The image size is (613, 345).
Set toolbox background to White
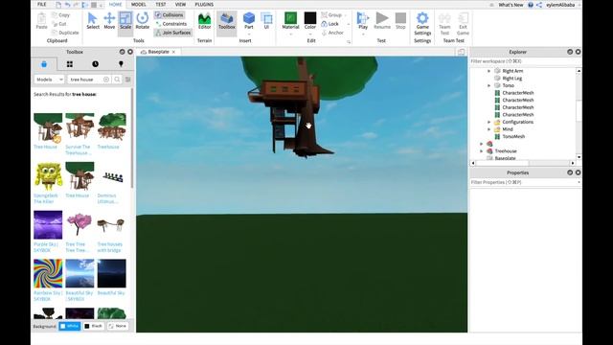70,326
